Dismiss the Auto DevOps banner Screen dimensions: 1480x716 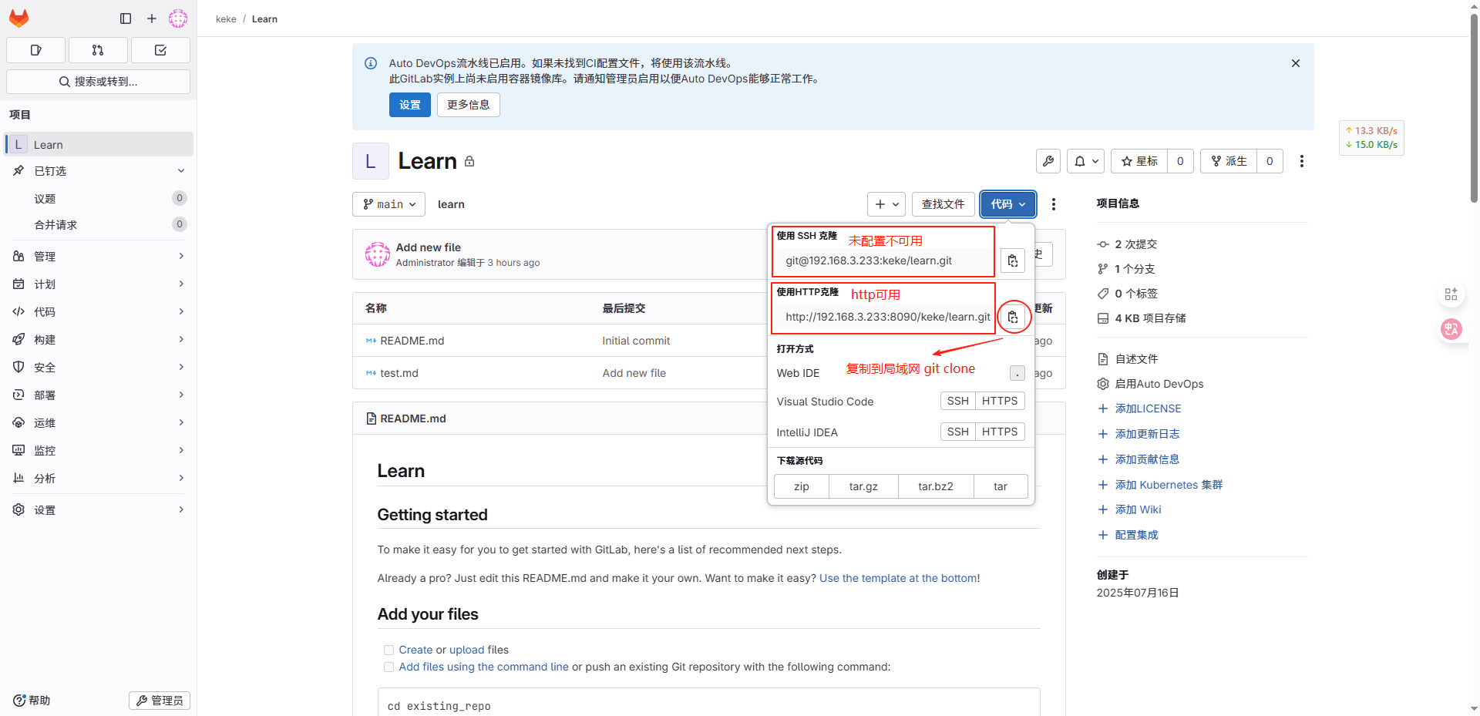1295,63
